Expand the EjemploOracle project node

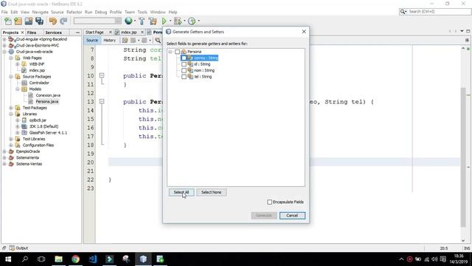(x=4, y=151)
